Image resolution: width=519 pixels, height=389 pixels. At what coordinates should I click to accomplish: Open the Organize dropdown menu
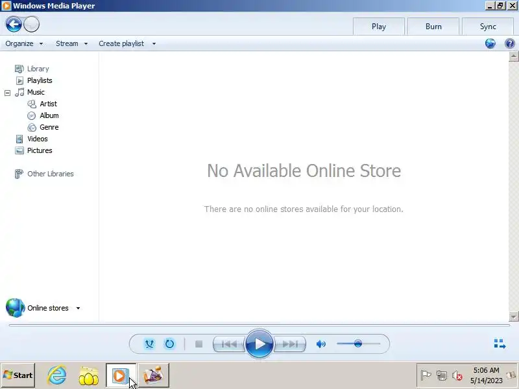click(x=24, y=43)
